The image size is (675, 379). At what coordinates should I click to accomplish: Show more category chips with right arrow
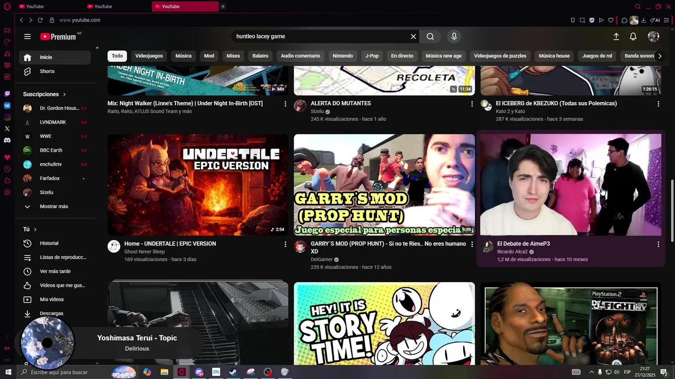660,56
